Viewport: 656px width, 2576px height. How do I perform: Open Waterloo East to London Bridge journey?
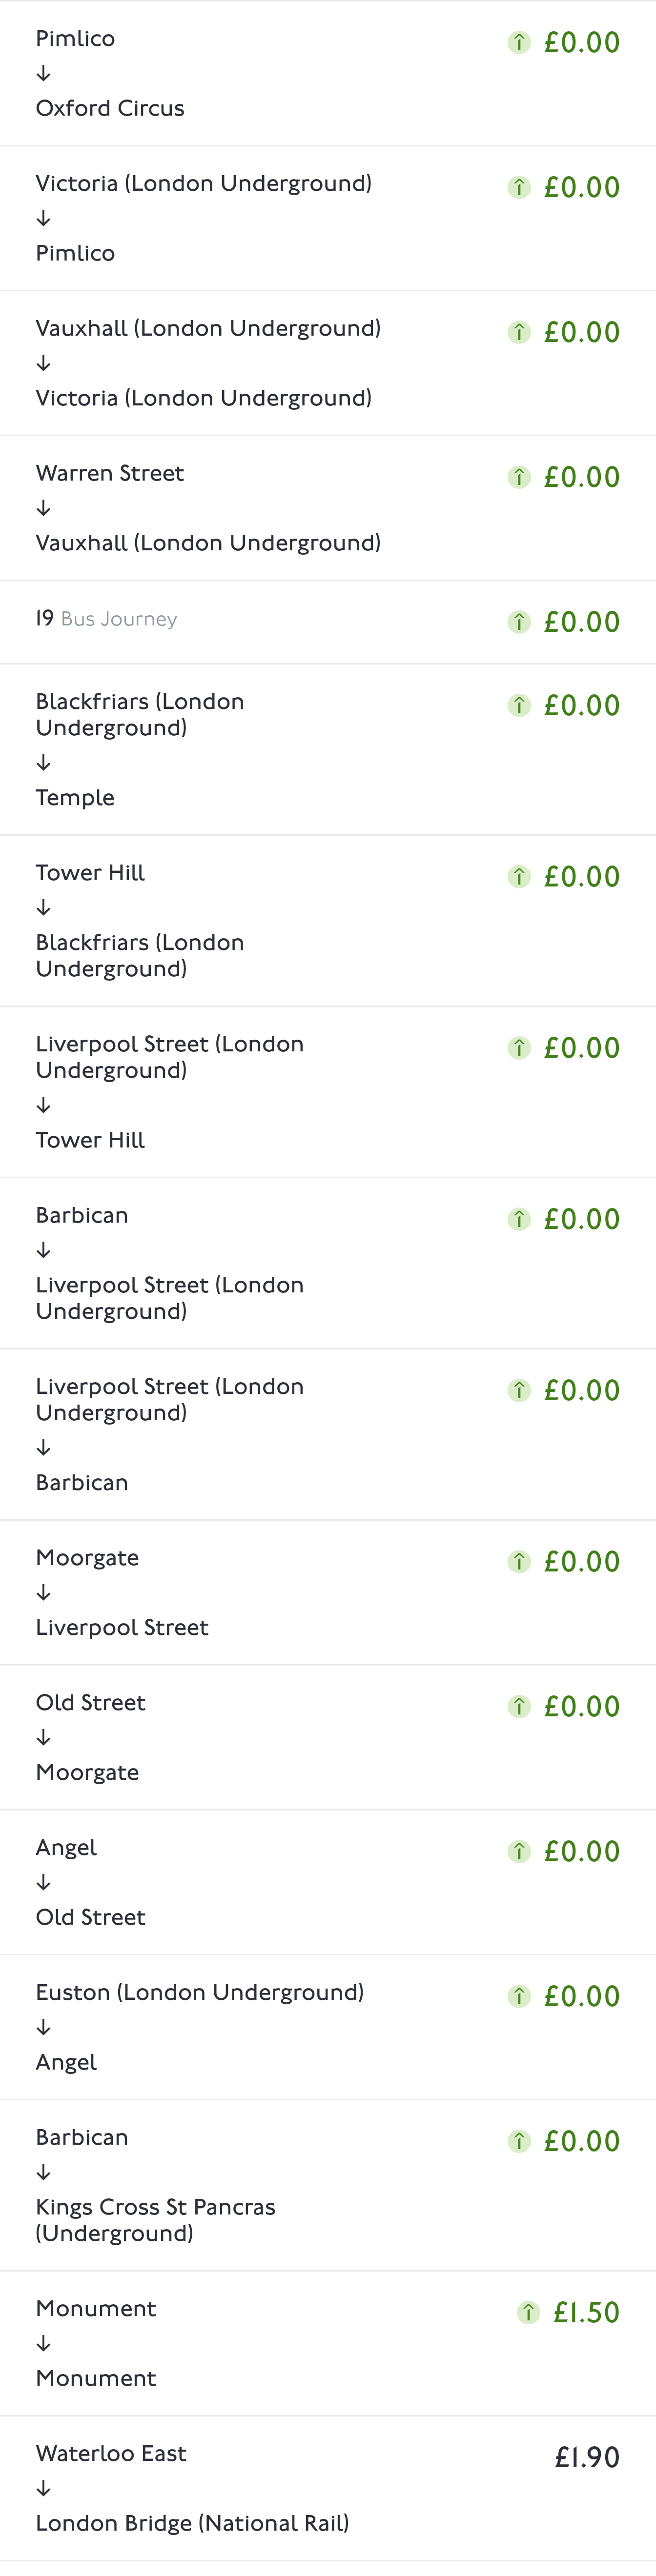[x=328, y=2488]
